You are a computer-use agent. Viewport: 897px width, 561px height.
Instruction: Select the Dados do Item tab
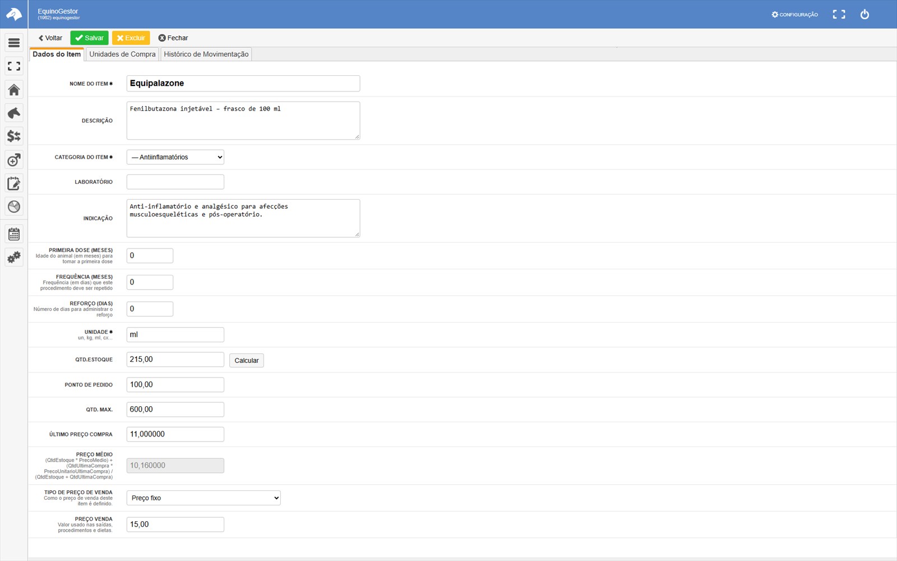tap(57, 54)
